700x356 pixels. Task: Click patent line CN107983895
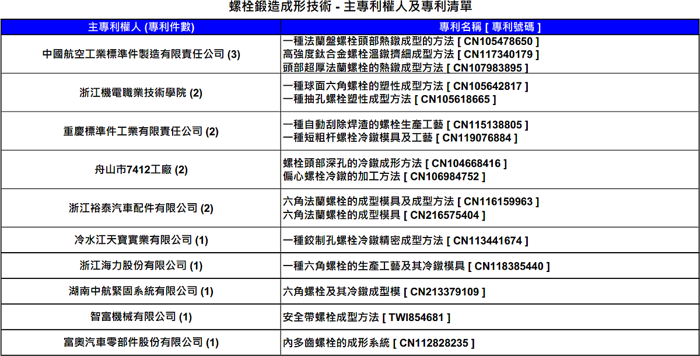coord(405,67)
